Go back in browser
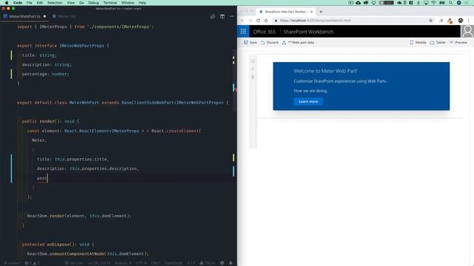 click(x=242, y=21)
